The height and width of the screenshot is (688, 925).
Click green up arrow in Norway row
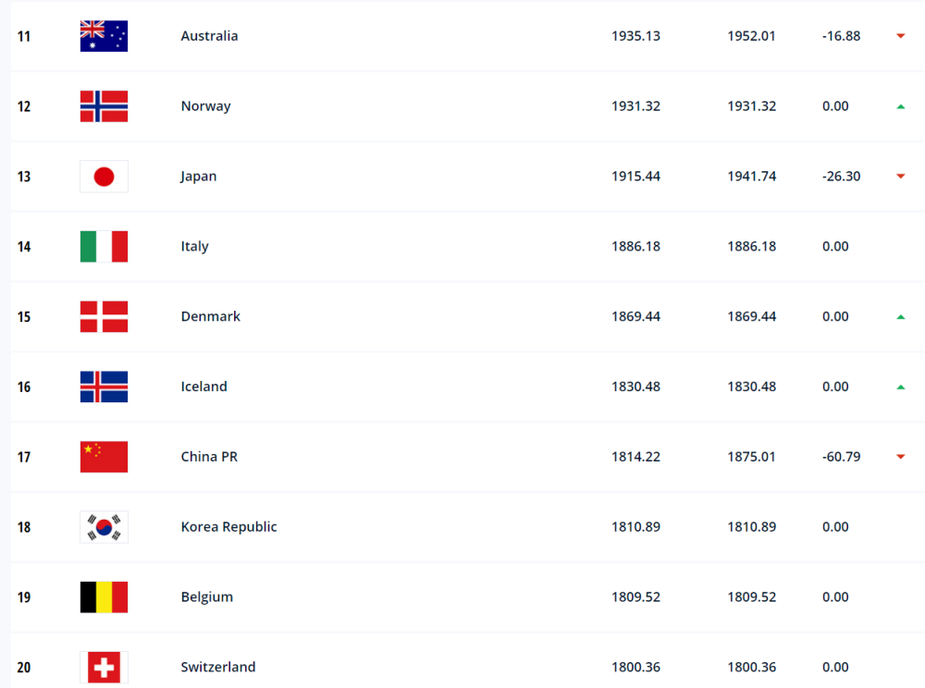[x=901, y=106]
